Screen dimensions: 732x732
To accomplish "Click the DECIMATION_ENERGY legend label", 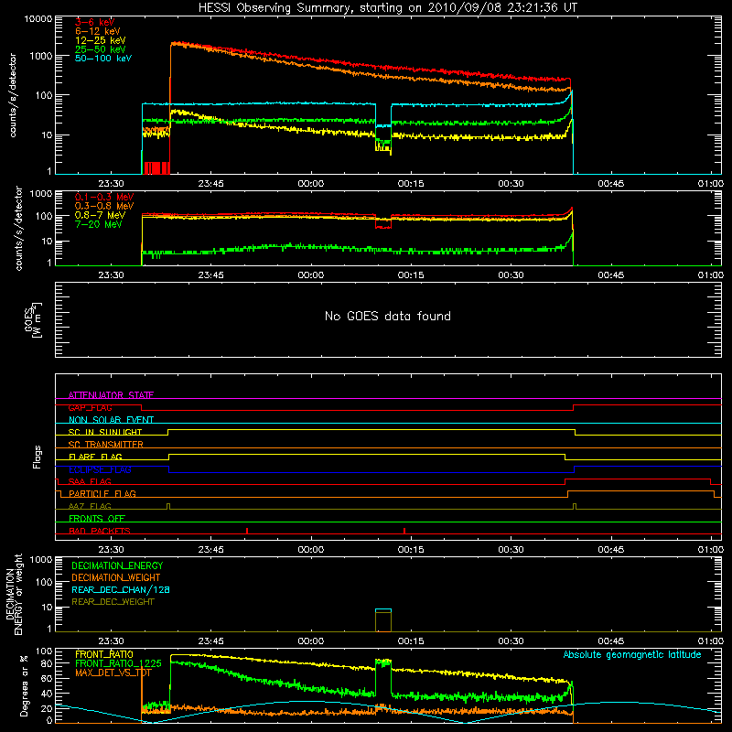I will click(x=117, y=565).
